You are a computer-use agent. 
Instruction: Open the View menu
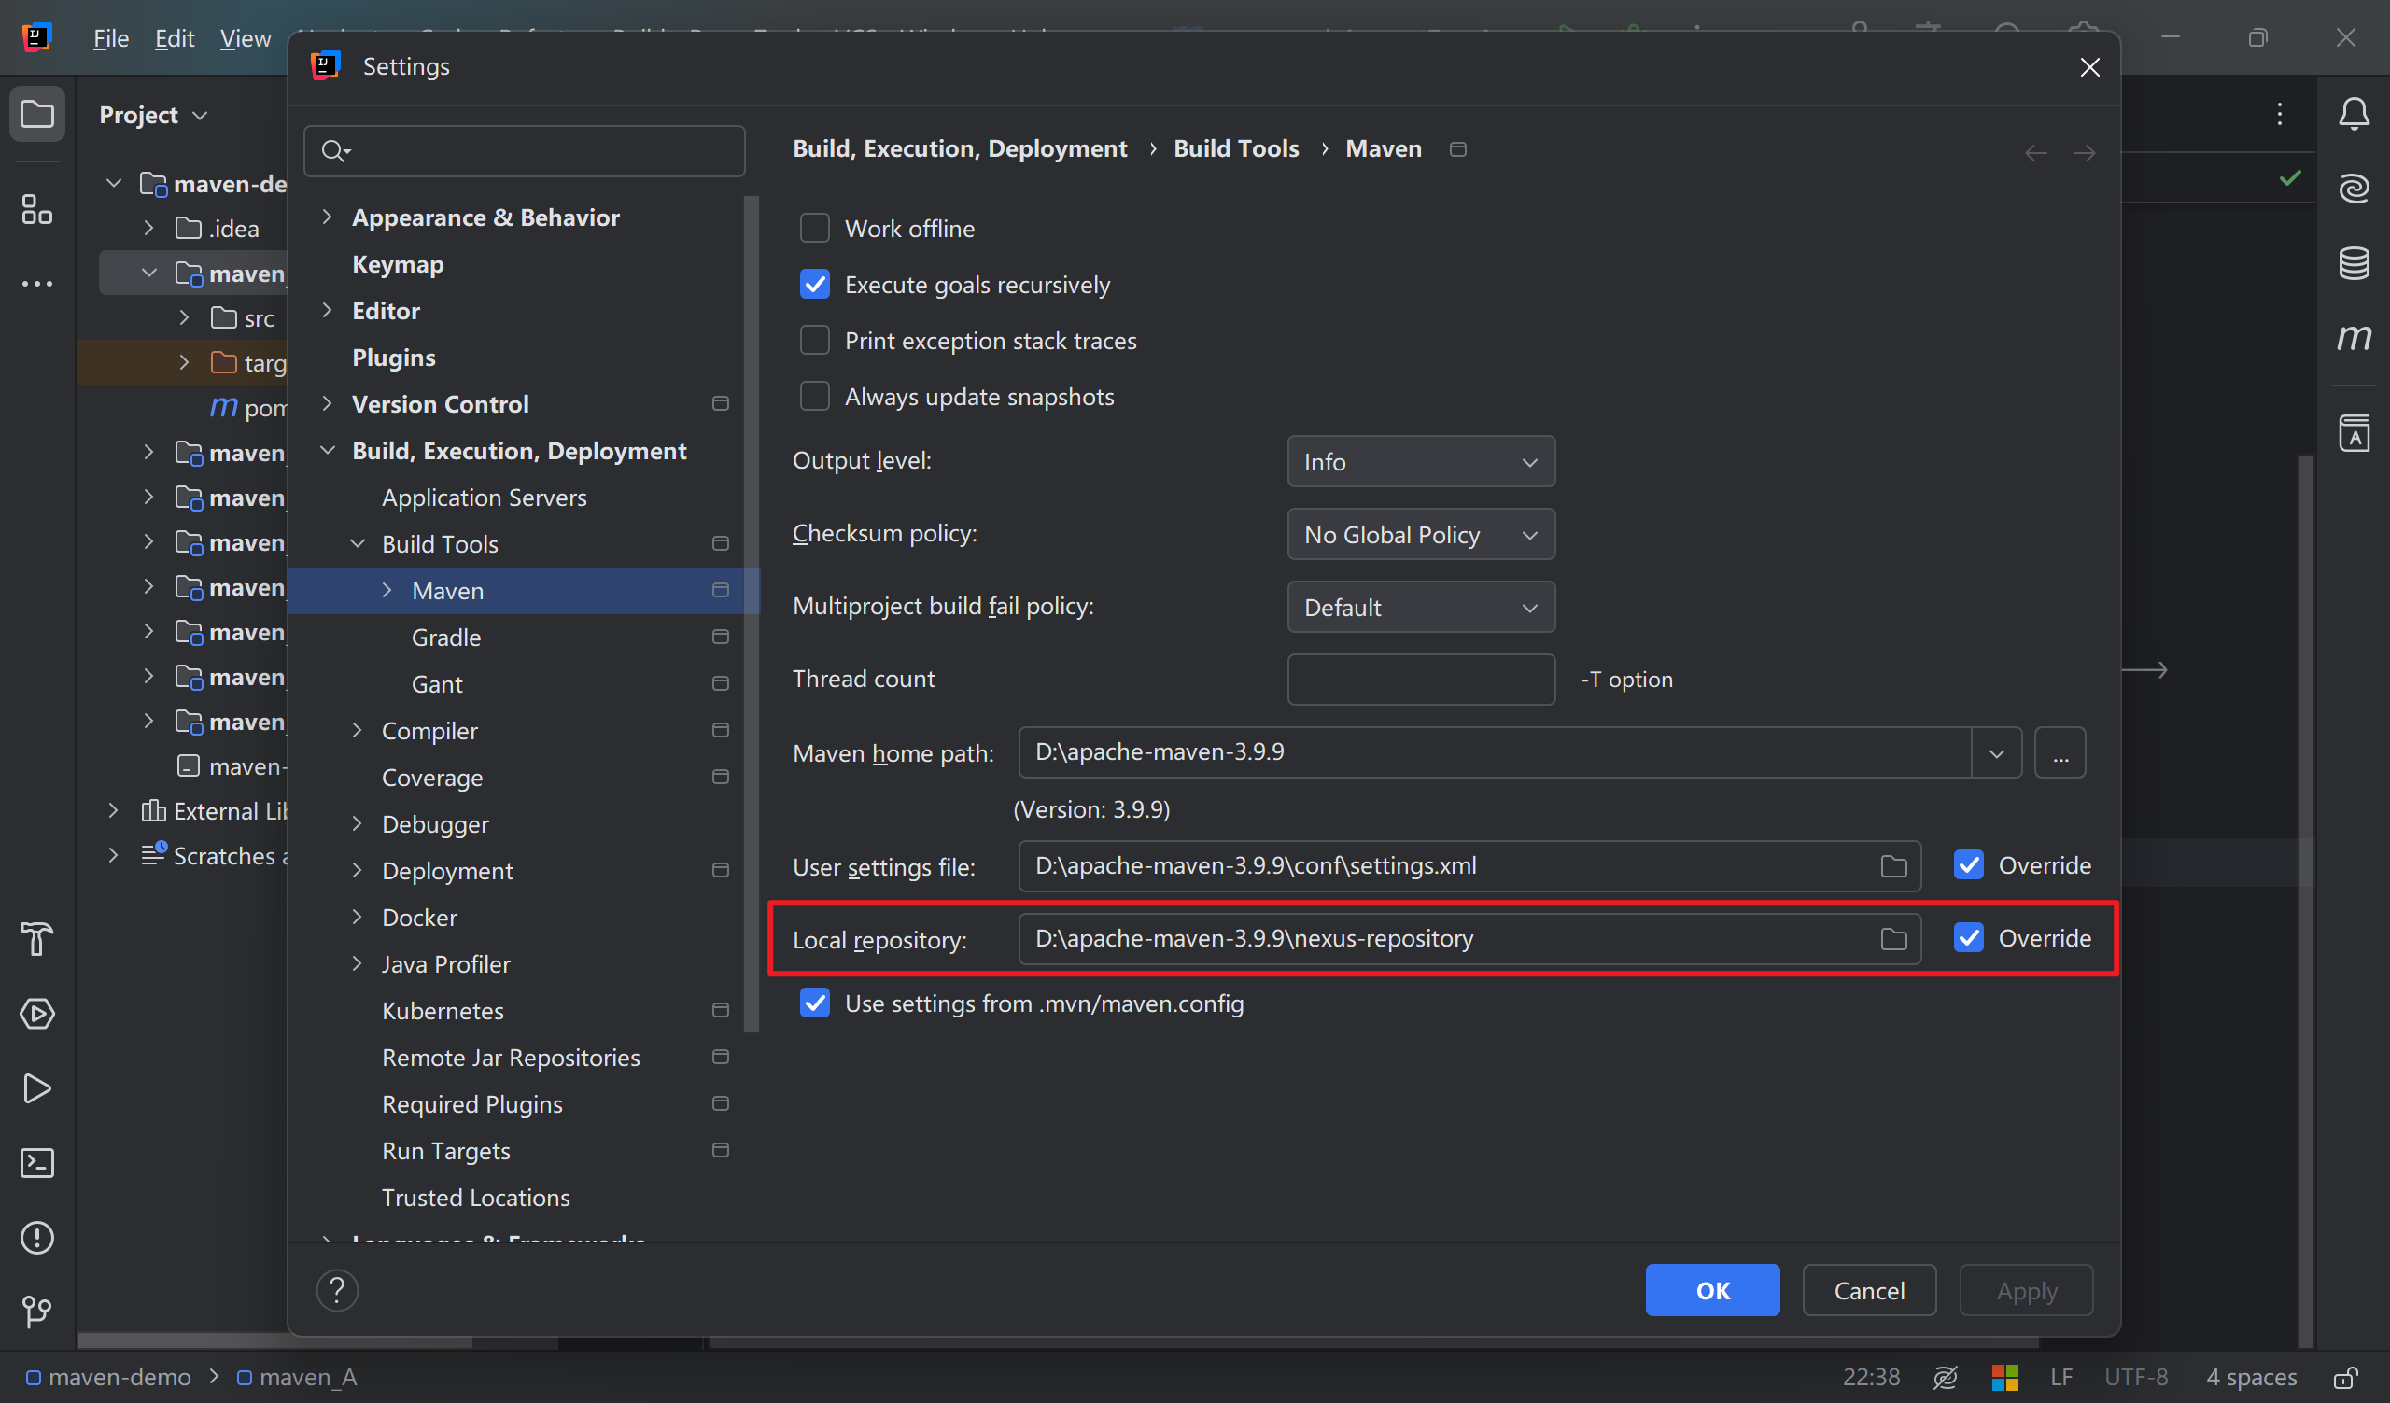pos(245,38)
